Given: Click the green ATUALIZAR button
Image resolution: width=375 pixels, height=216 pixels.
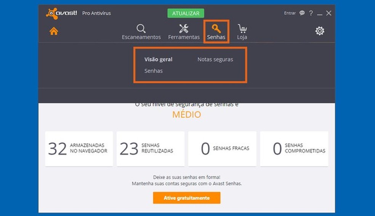Looking at the screenshot, I should click(x=186, y=13).
